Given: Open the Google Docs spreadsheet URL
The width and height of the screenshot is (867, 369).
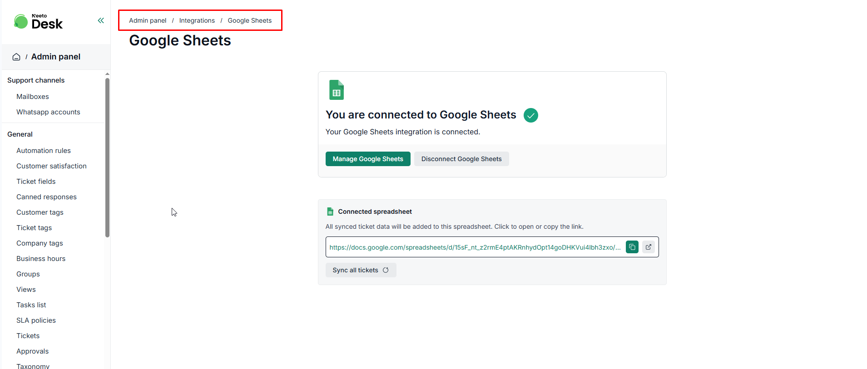Looking at the screenshot, I should [474, 247].
